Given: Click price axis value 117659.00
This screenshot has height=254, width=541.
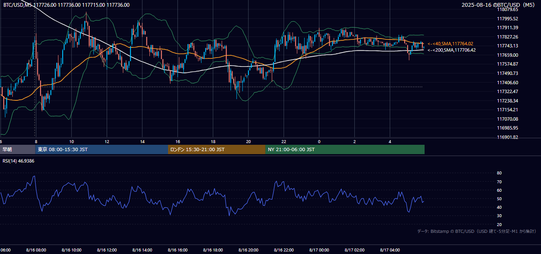Looking at the screenshot, I should pos(507,55).
